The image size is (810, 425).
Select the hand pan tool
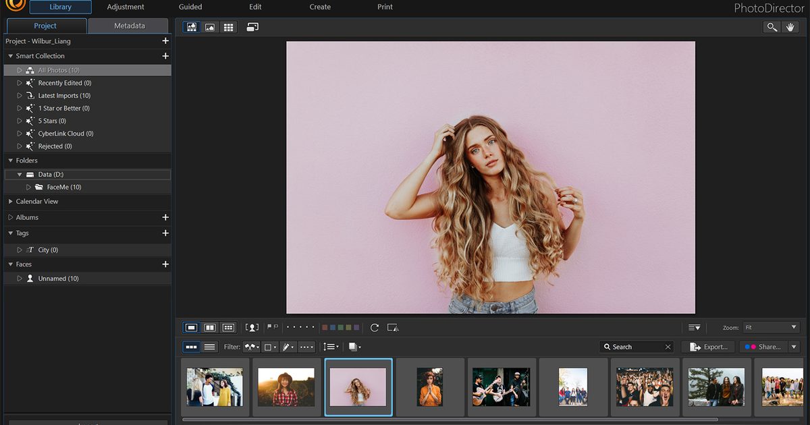tap(790, 27)
